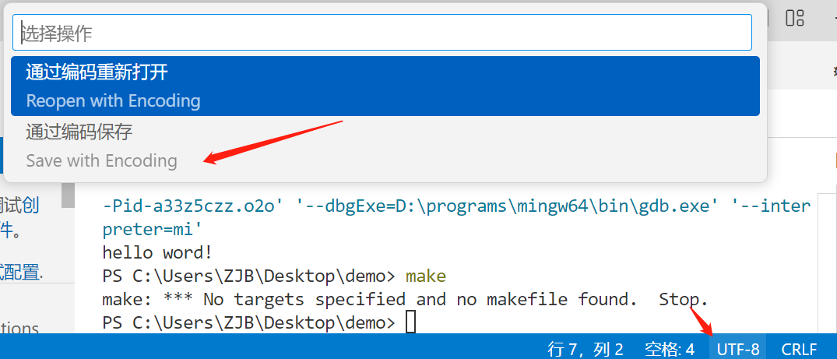Select 通过编码保存 Save with Encoding
This screenshot has width=837, height=359.
pos(385,146)
